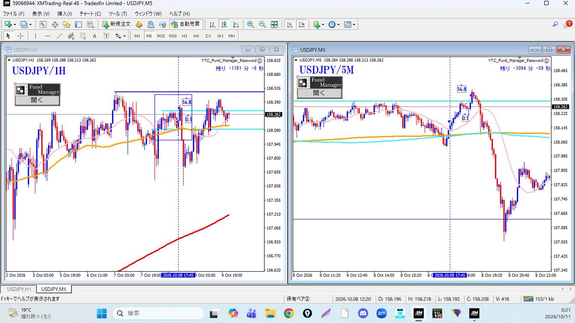575x323 pixels.
Task: Expand the indicators list dropdown arrow
Action: click(x=323, y=24)
